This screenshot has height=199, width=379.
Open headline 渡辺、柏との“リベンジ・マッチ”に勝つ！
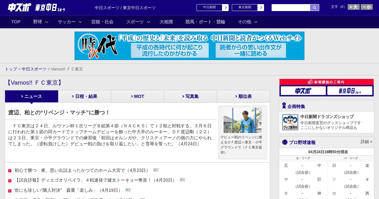59,112
